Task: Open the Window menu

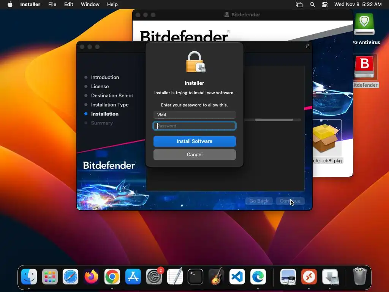Action: 90,5
